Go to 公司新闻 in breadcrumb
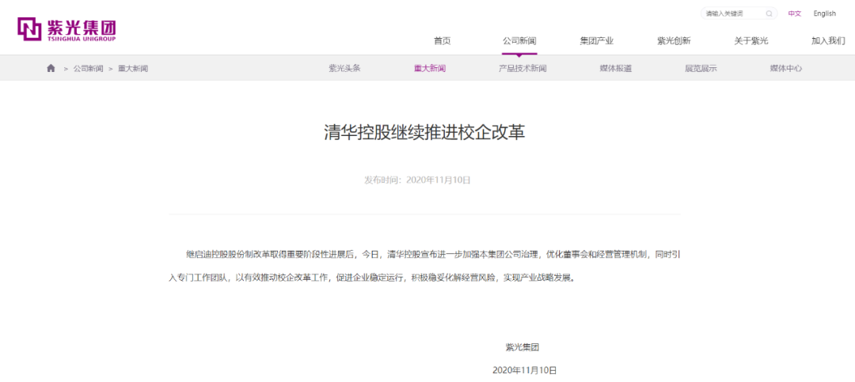 coord(89,69)
